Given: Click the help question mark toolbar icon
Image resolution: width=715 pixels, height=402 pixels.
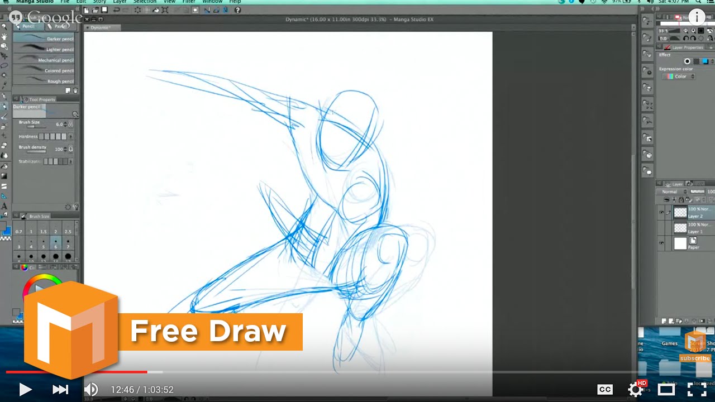Looking at the screenshot, I should click(x=237, y=10).
